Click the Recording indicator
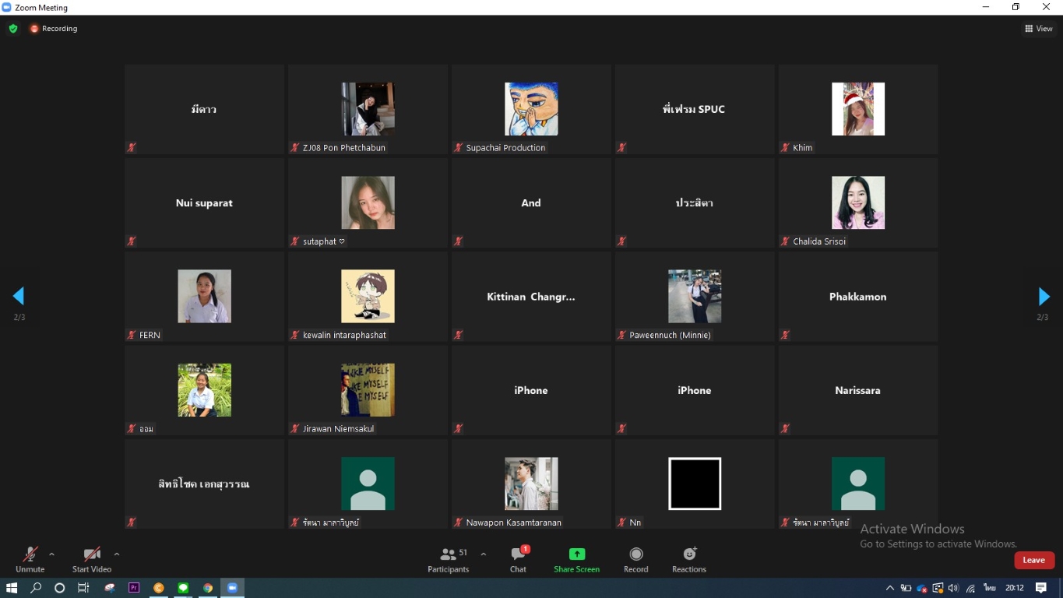 54,29
